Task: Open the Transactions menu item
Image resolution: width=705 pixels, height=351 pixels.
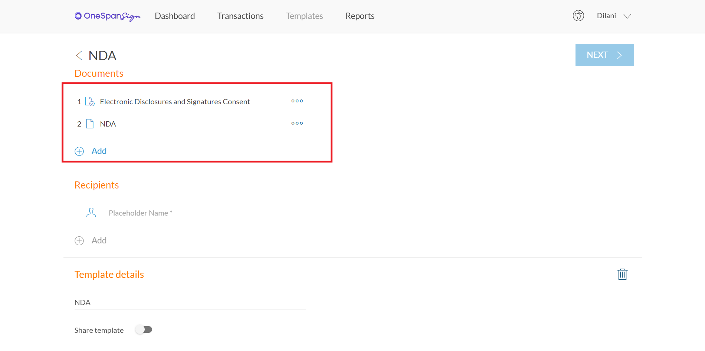Action: pos(240,16)
